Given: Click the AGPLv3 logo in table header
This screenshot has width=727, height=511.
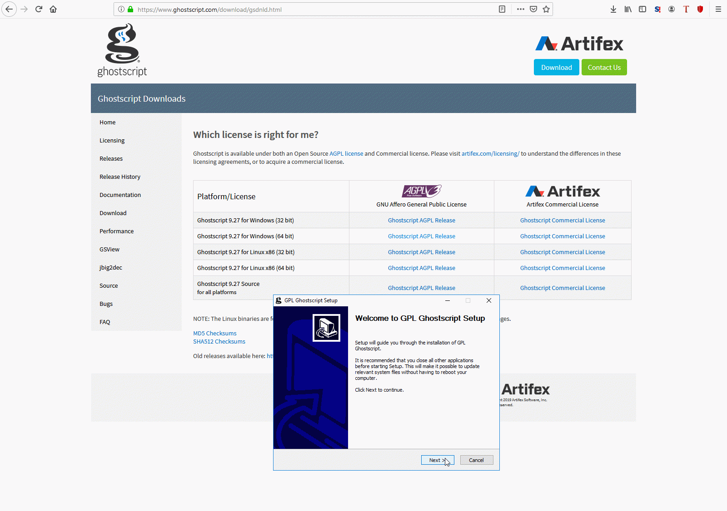Looking at the screenshot, I should (422, 191).
